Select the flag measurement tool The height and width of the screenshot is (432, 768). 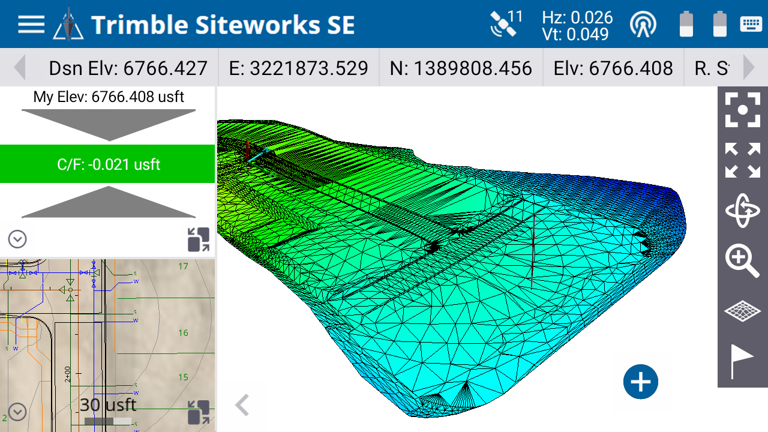tap(742, 358)
